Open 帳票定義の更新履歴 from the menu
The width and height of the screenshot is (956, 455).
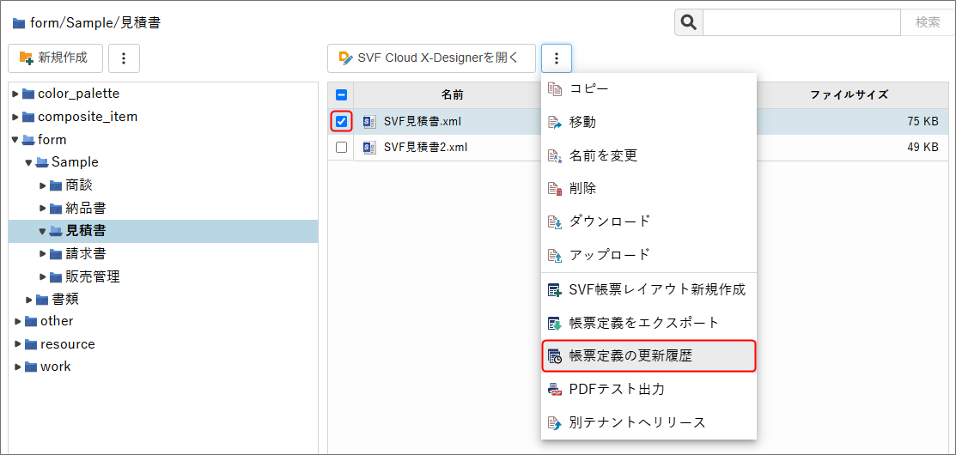648,356
